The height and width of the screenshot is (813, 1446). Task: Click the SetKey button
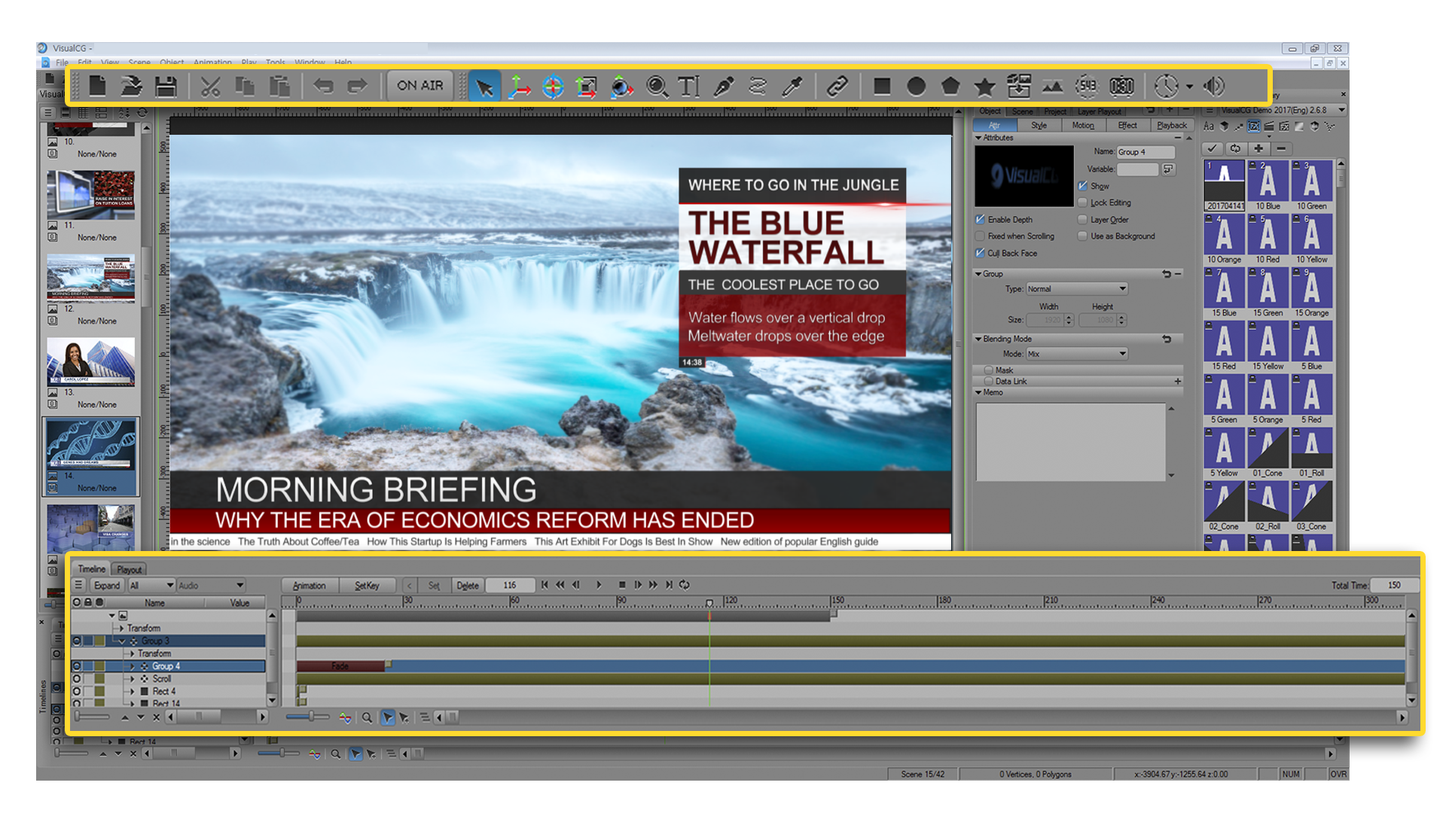tap(368, 585)
